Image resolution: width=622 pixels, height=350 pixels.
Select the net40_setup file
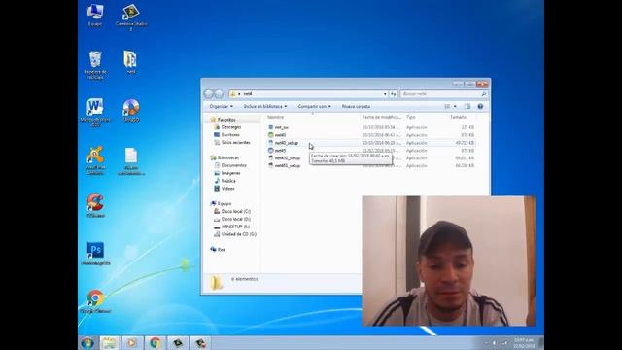pyautogui.click(x=286, y=143)
